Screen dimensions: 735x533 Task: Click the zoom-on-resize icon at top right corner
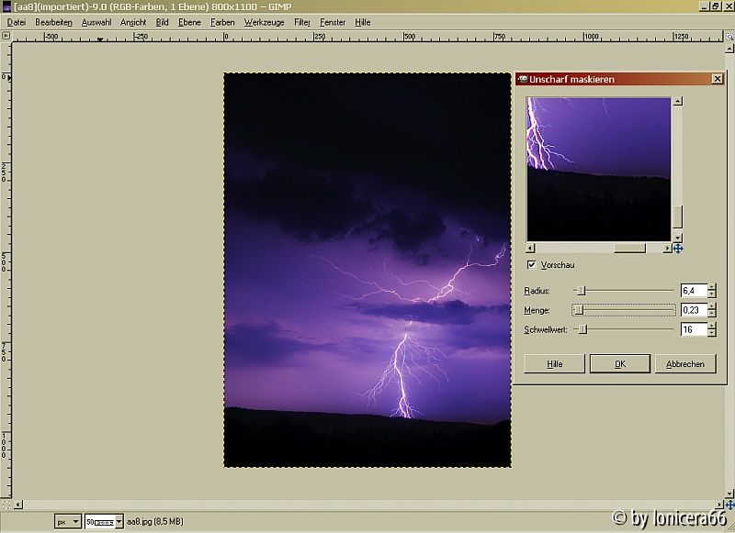click(729, 37)
